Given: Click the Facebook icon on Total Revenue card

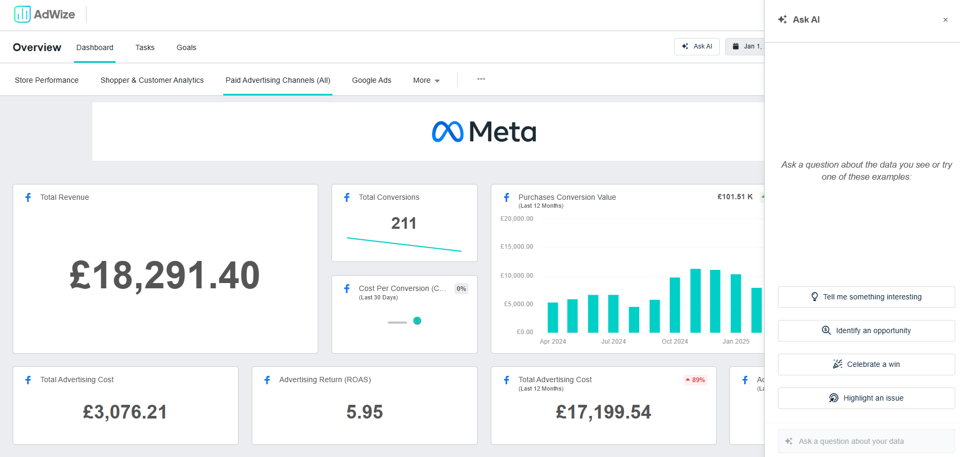Looking at the screenshot, I should 28,197.
